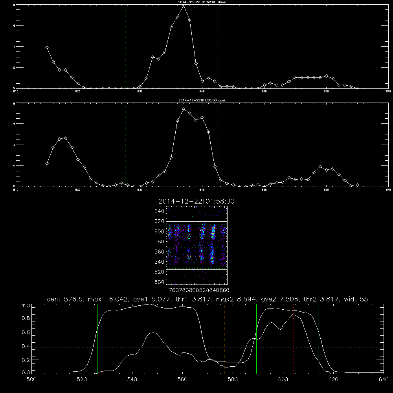The height and width of the screenshot is (393, 393).
Task: Click the green vertical line near 526
Action: pos(97,339)
